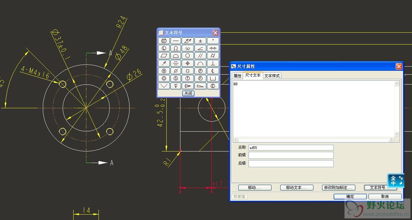Screen dimensions: 412x220
Task: Open the 文本样式 tab
Action: point(272,76)
